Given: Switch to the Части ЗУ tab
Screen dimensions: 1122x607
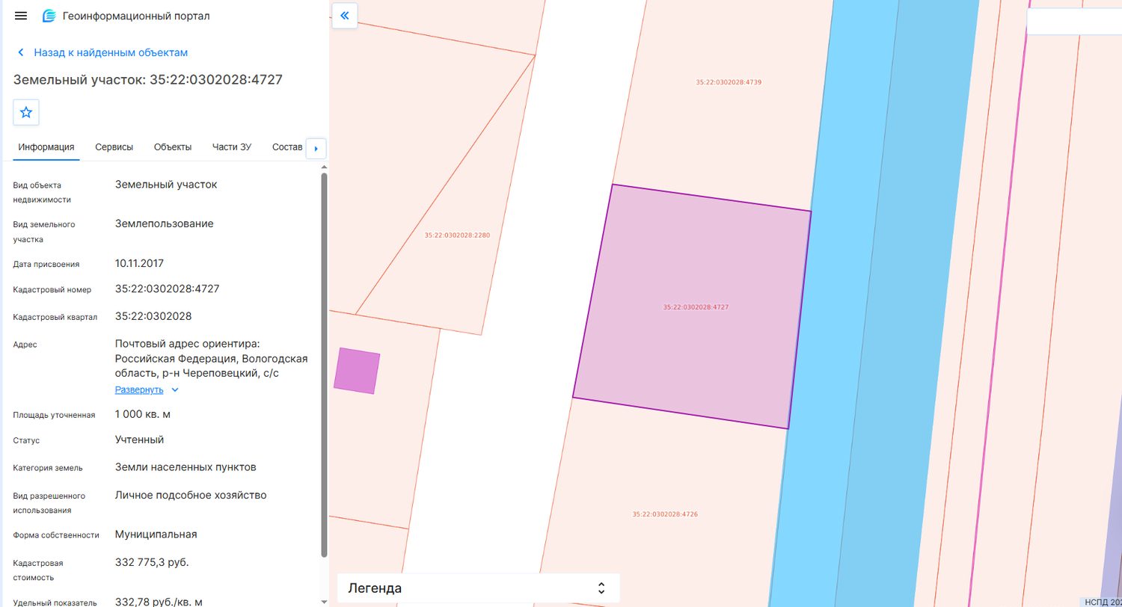Looking at the screenshot, I should (x=232, y=147).
